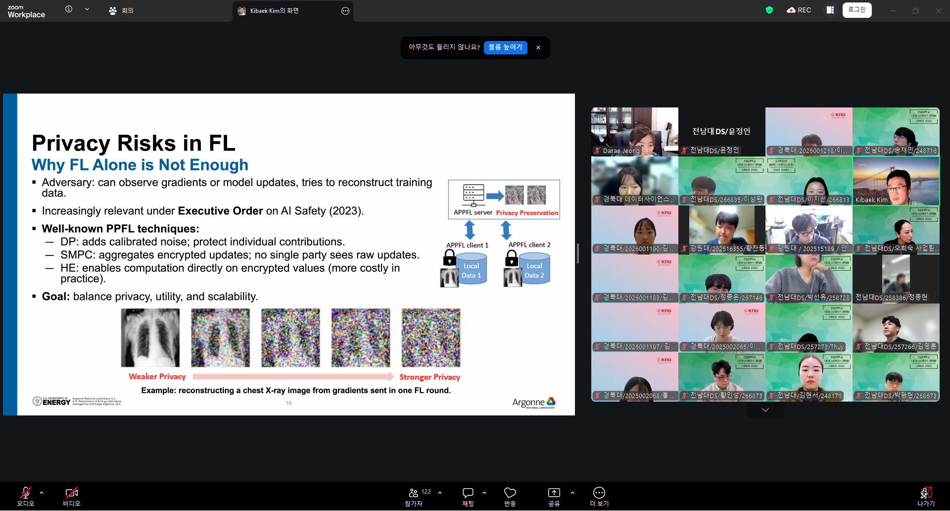This screenshot has width=950, height=511.
Task: Click the volume up button
Action: tap(505, 47)
